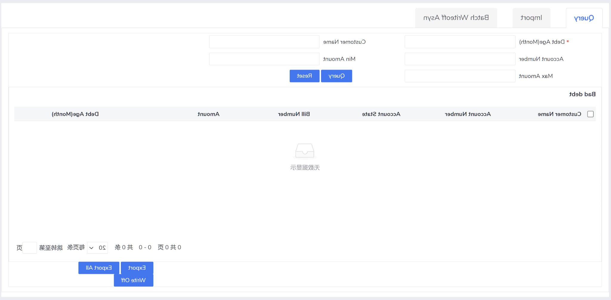
Task: Click the Bad debt section title
Action: click(582, 94)
